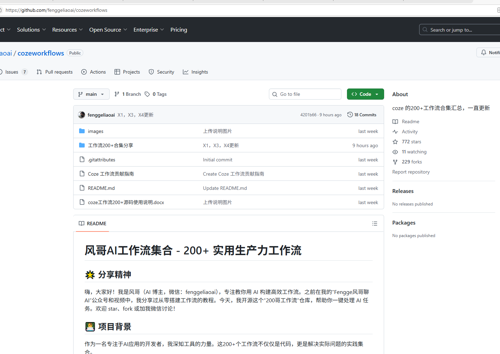Click the README outline list icon
The height and width of the screenshot is (354, 500).
click(374, 224)
